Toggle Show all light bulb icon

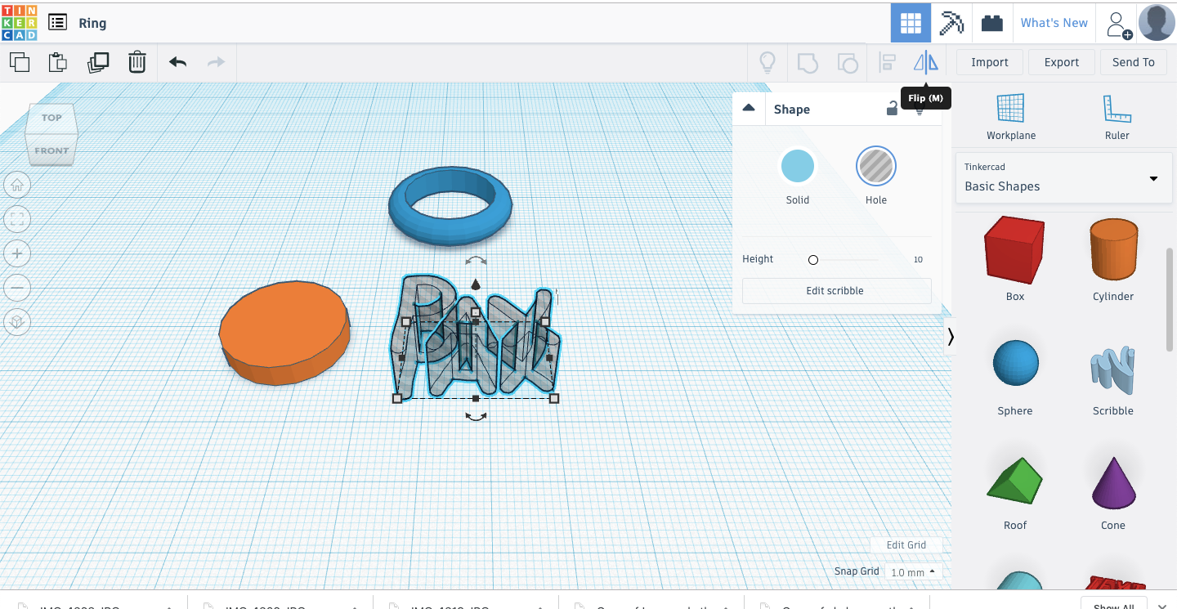(x=768, y=62)
